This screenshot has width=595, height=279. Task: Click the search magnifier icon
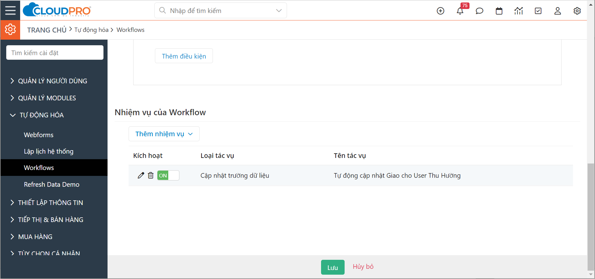[x=162, y=11]
